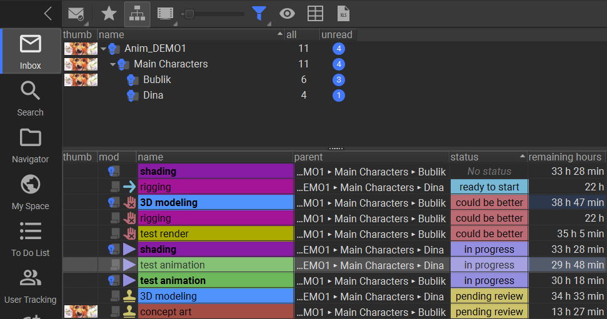This screenshot has width=607, height=319.
Task: Click the hand icon on 3D modeling Bublik row
Action: 129,203
